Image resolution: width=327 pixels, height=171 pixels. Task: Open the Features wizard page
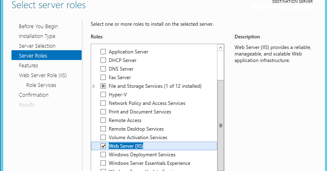[x=28, y=66]
